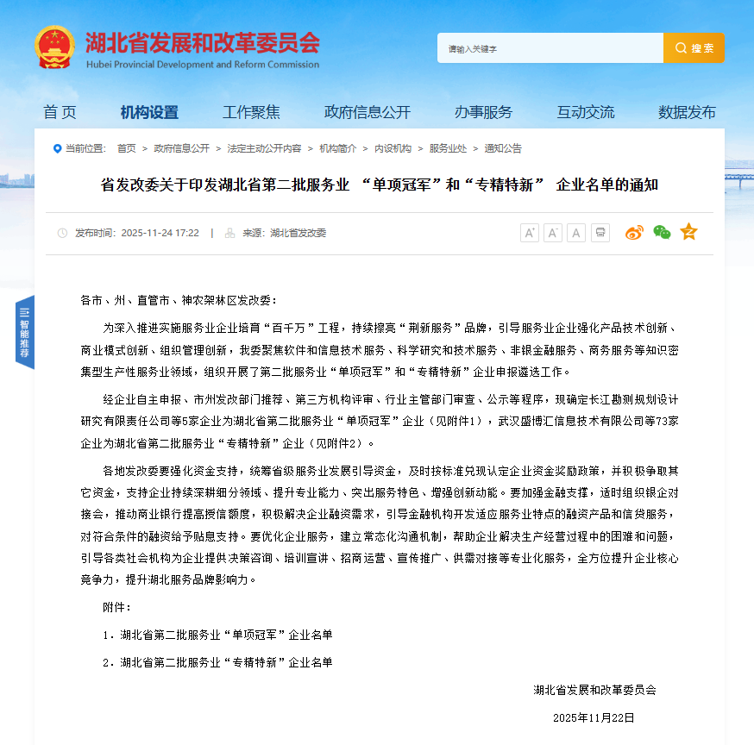Image resolution: width=754 pixels, height=745 pixels.
Task: Switch to the 首页 menu tab
Action: click(x=60, y=112)
